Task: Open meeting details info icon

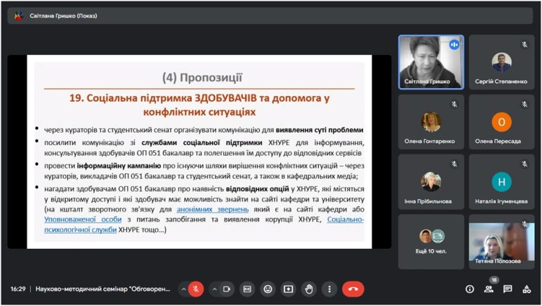Action: pos(469,289)
